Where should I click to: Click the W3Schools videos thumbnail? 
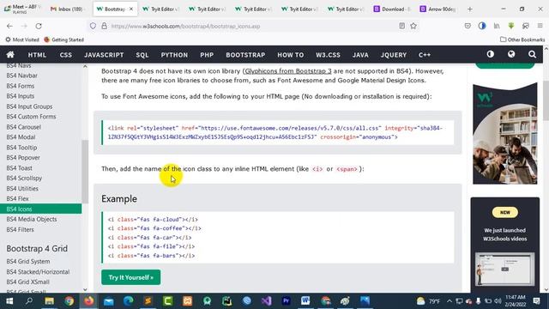505,269
